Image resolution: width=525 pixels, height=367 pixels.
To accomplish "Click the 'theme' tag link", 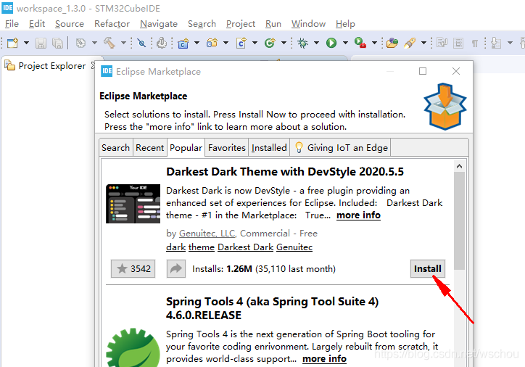I will pyautogui.click(x=202, y=247).
